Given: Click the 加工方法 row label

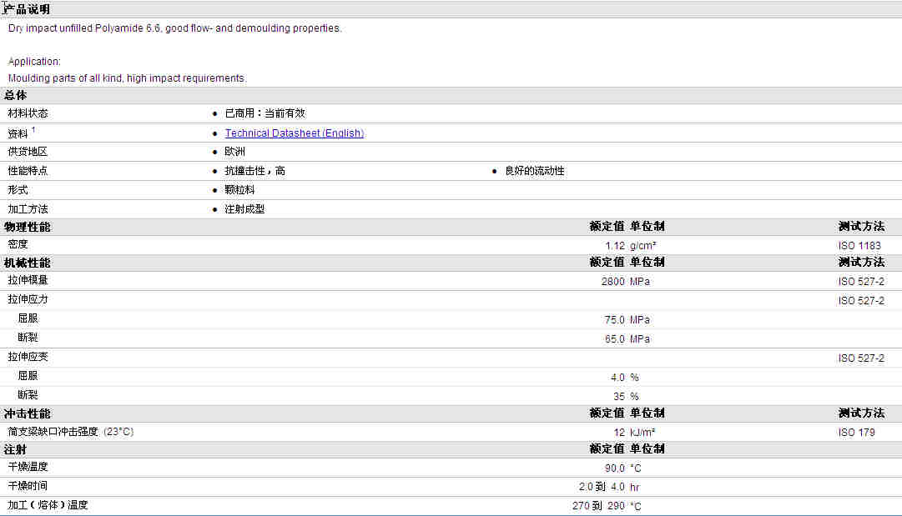Looking at the screenshot, I should click(28, 209).
